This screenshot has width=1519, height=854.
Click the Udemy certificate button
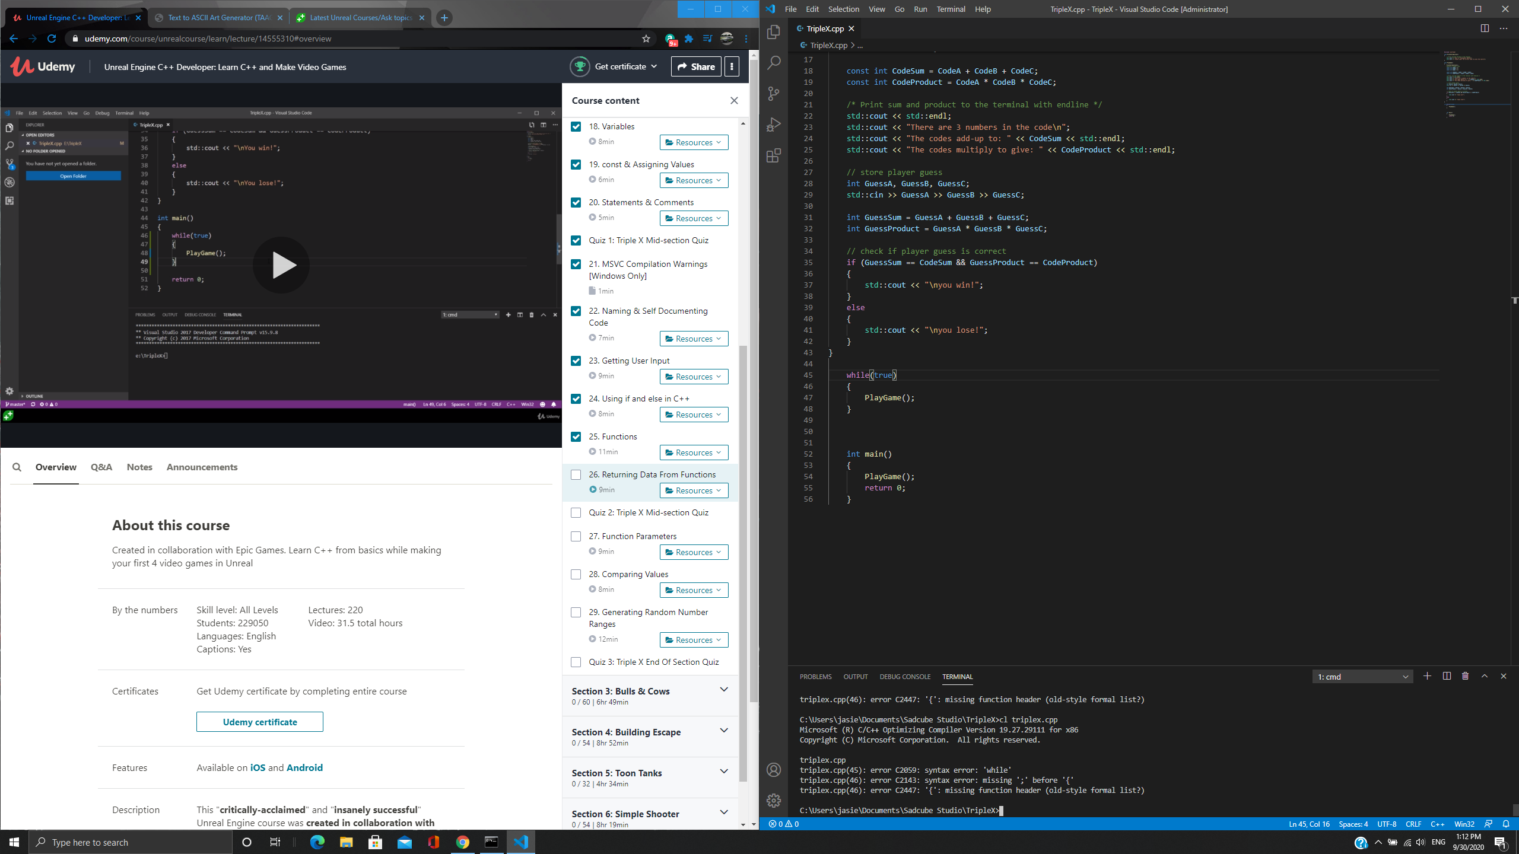(x=259, y=722)
